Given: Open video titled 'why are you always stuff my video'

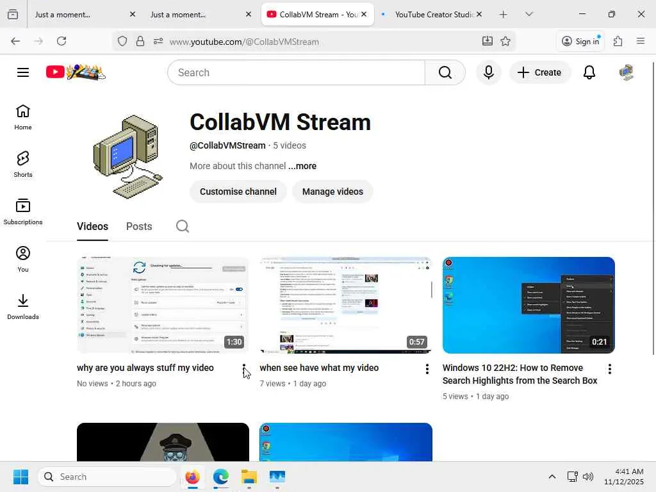Looking at the screenshot, I should [145, 368].
